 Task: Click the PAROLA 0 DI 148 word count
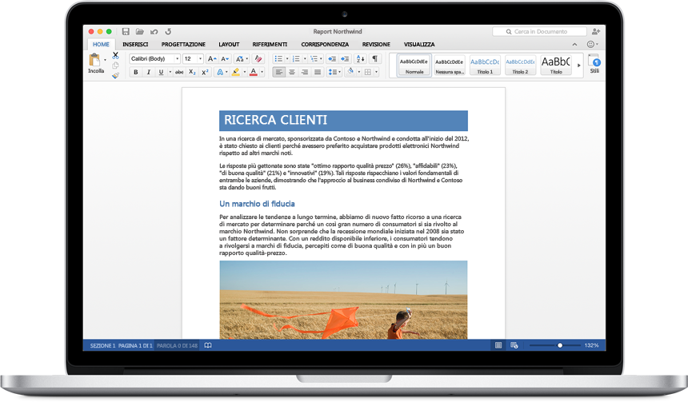click(x=177, y=345)
